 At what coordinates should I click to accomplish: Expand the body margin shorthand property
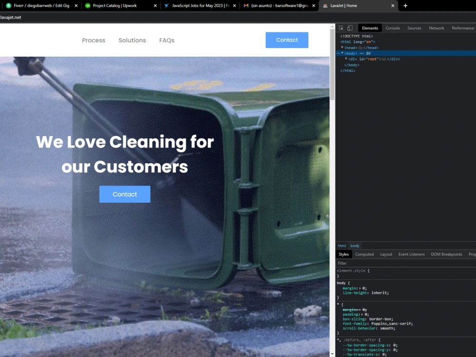360,288
